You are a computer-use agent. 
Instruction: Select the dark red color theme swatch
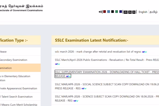tap(105, 12)
